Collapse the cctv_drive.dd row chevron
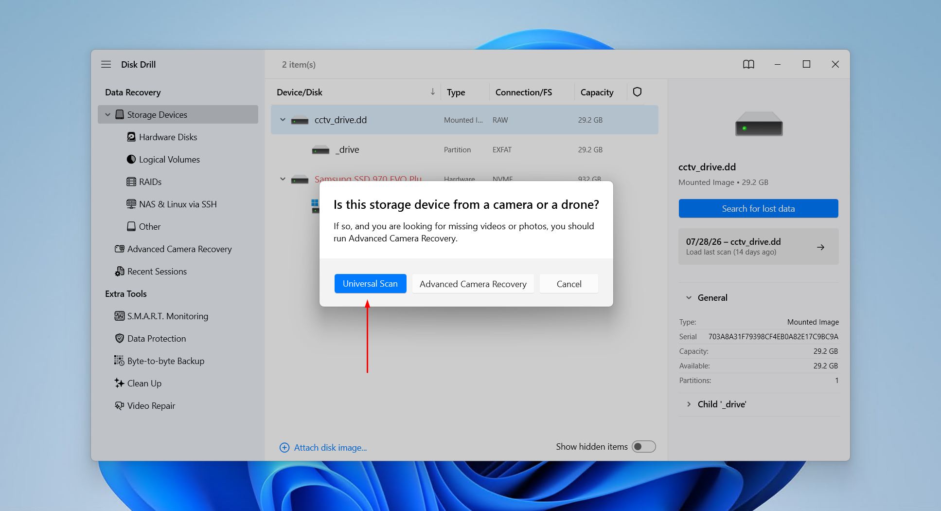The image size is (941, 511). pyautogui.click(x=283, y=120)
